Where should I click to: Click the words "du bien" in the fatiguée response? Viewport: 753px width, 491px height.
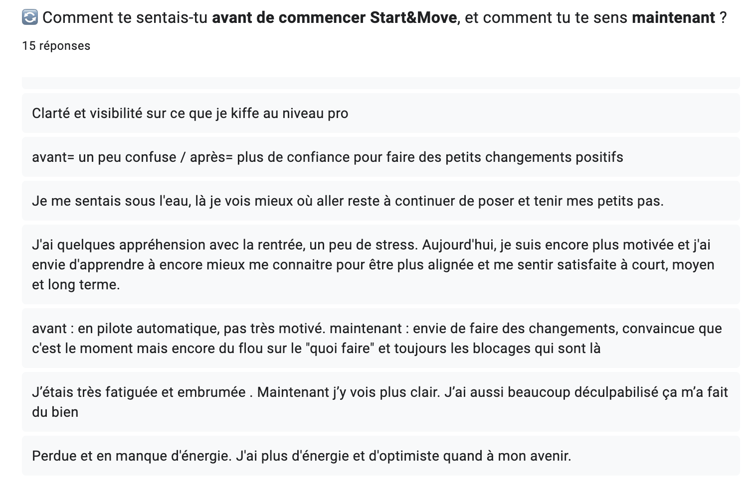click(55, 412)
